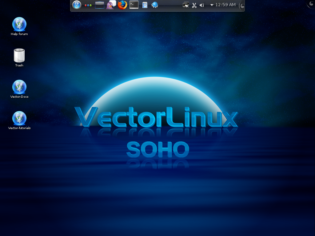Open the volume control slider
The width and height of the screenshot is (315, 236).
[x=202, y=5]
